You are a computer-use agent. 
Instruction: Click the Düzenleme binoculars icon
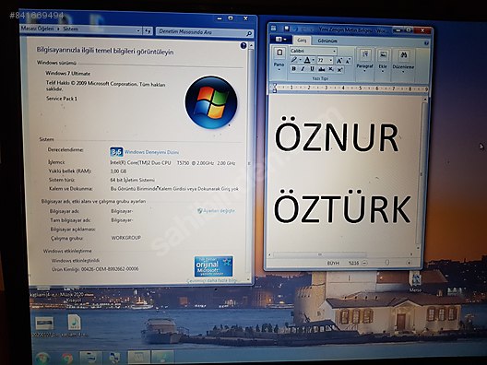point(403,55)
